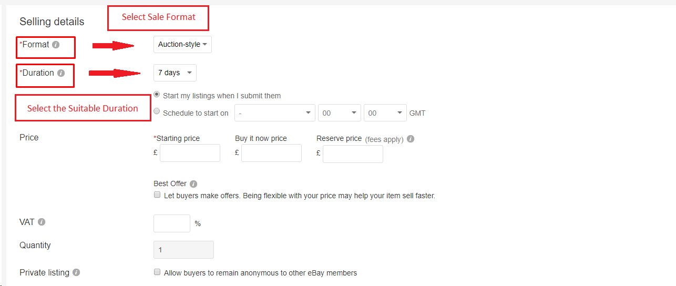Viewport: 676px width, 286px height.
Task: Click the info icon next to Reserve price
Action: click(411, 139)
